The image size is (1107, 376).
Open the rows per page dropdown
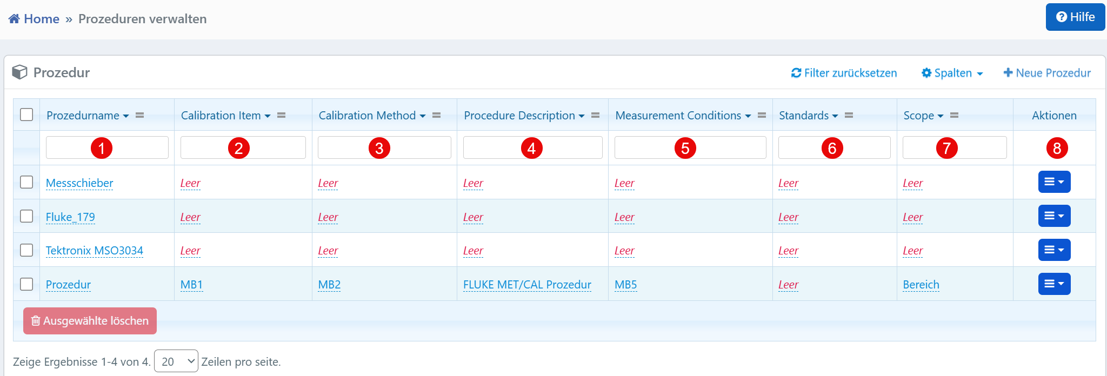176,361
